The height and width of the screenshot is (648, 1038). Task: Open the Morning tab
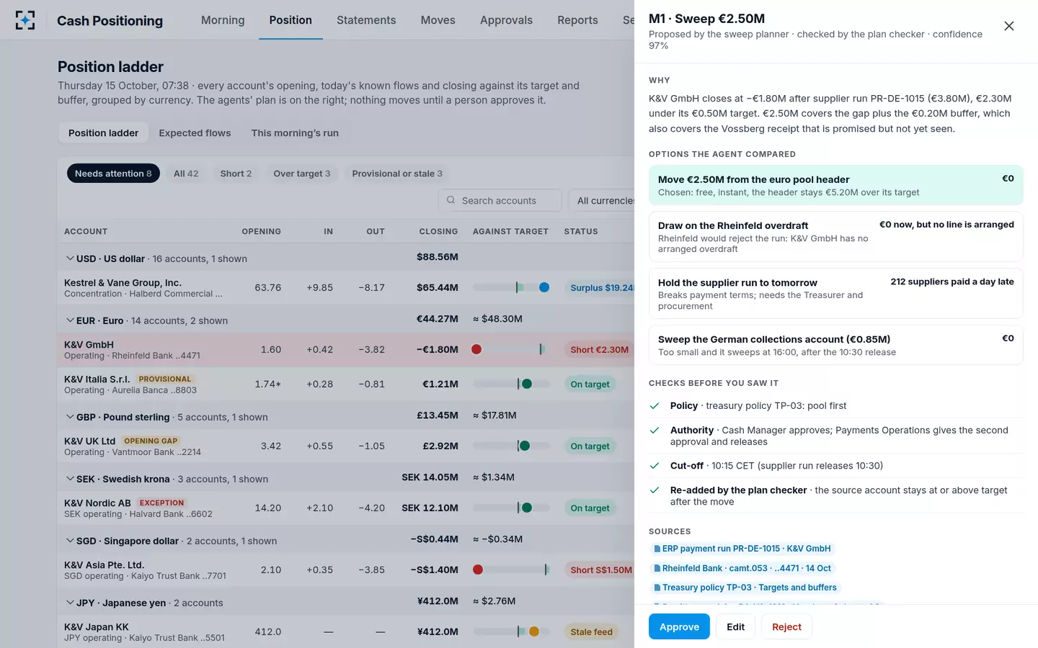[x=223, y=20]
